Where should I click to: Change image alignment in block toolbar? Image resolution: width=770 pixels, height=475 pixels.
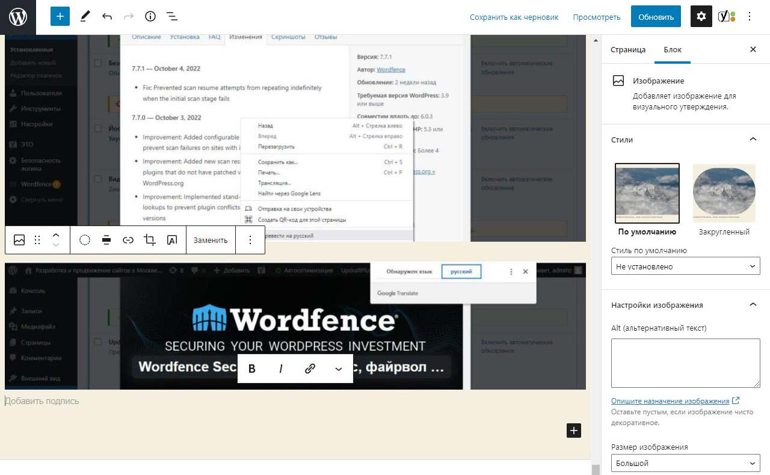(106, 240)
